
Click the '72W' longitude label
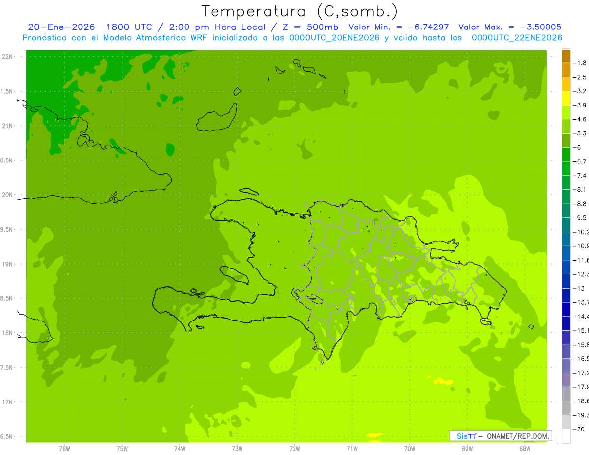pos(294,449)
